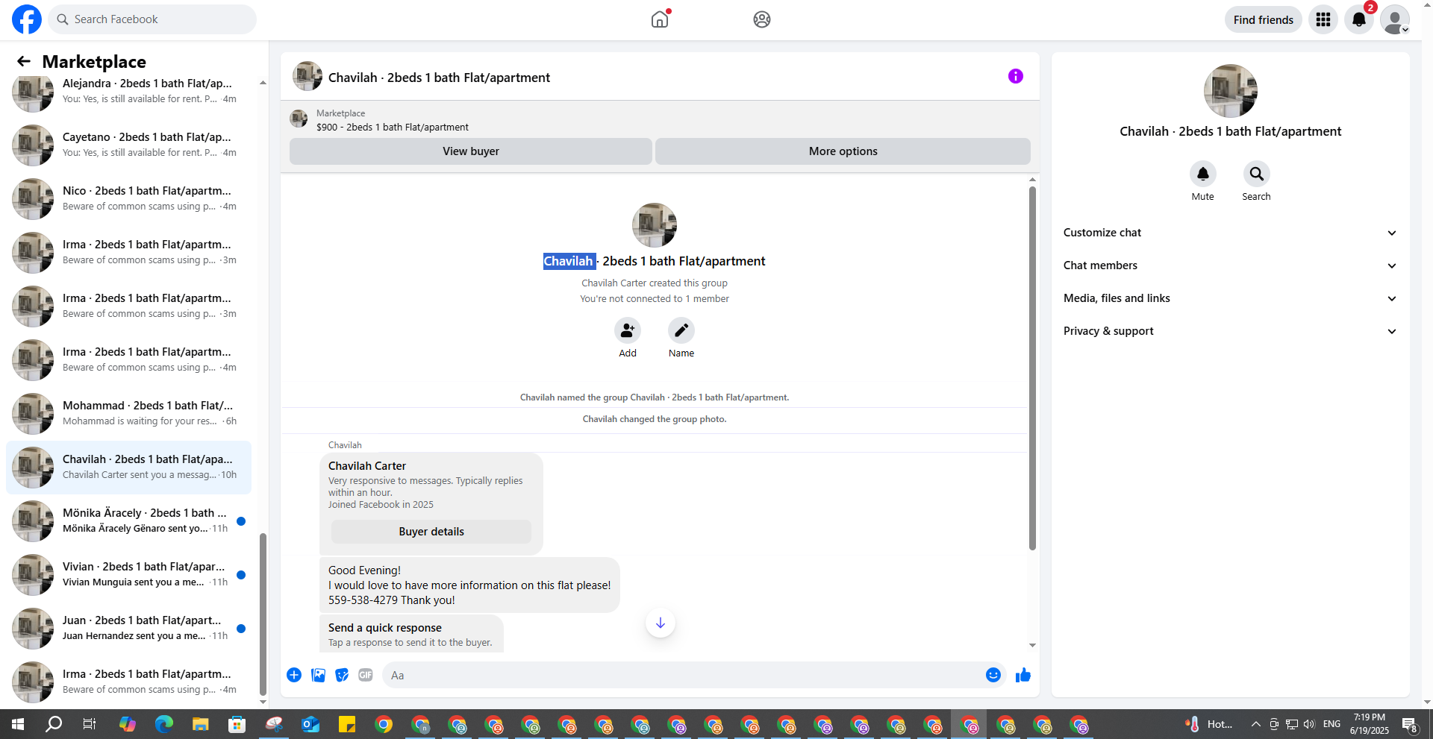The height and width of the screenshot is (739, 1433).
Task: Go to the Facebook logo home link
Action: 27,19
